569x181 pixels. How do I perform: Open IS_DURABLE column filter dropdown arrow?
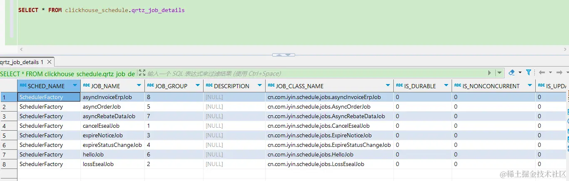[446, 85]
